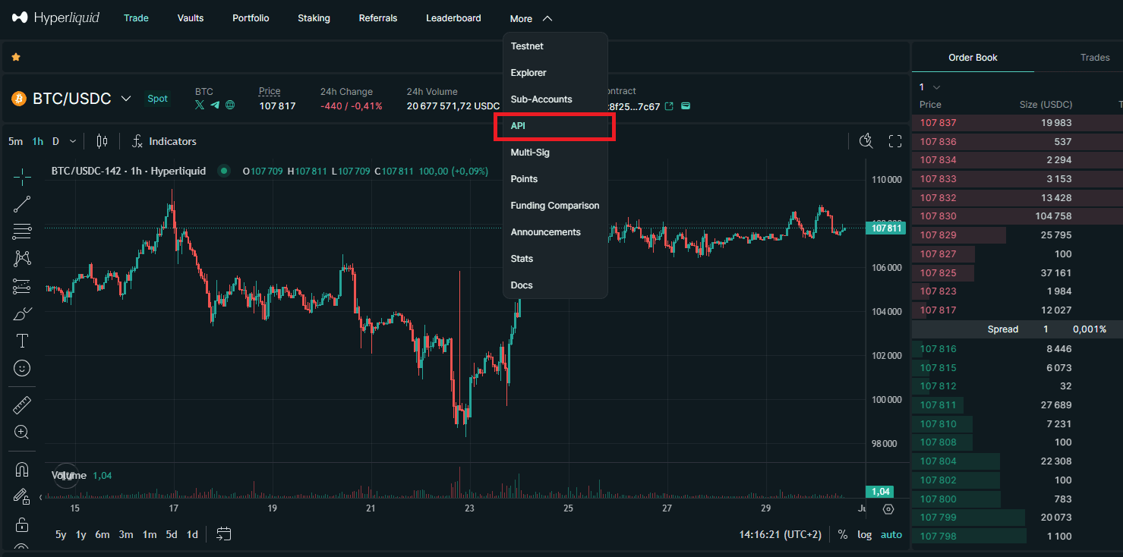Image resolution: width=1123 pixels, height=557 pixels.
Task: Click the 107 837 ask price row
Action: [x=1017, y=123]
